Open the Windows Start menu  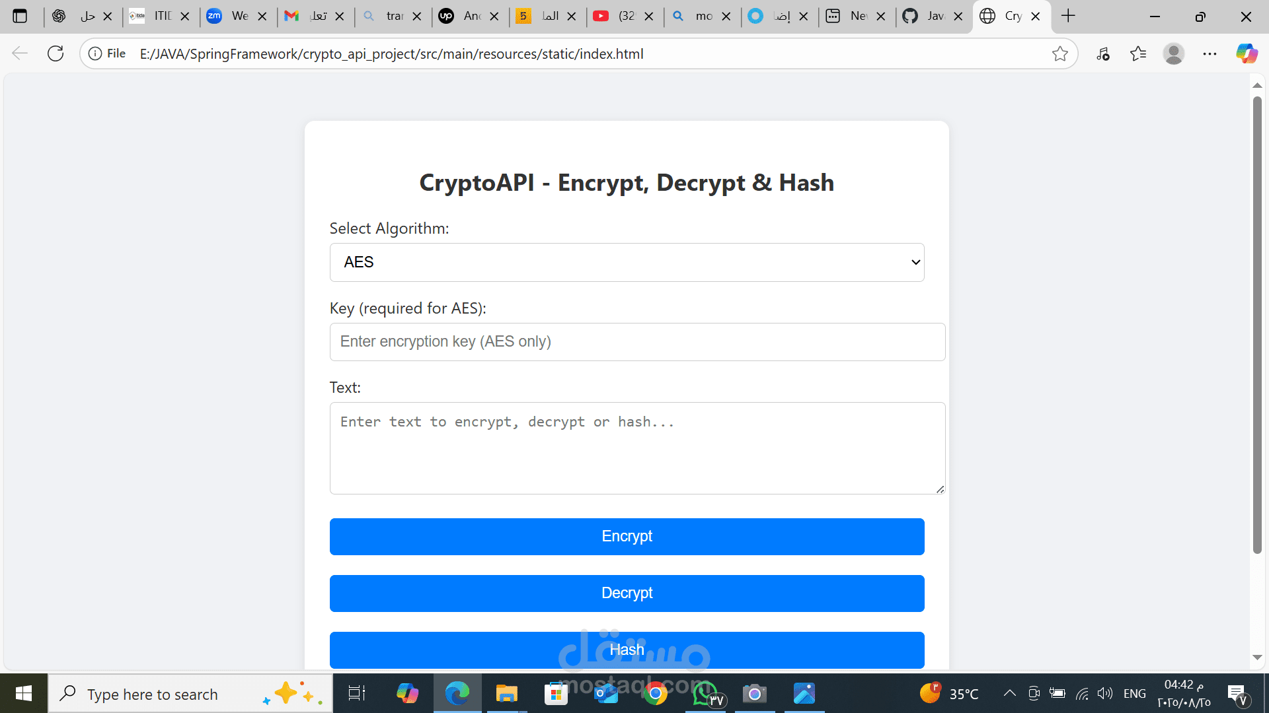click(24, 693)
